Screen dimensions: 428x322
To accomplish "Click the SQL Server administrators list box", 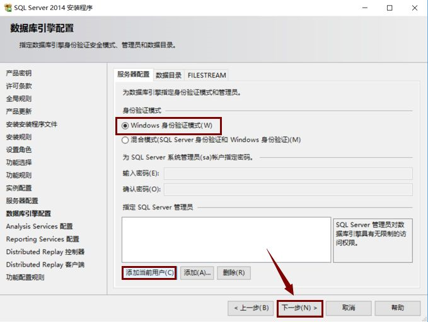I will pos(226,240).
